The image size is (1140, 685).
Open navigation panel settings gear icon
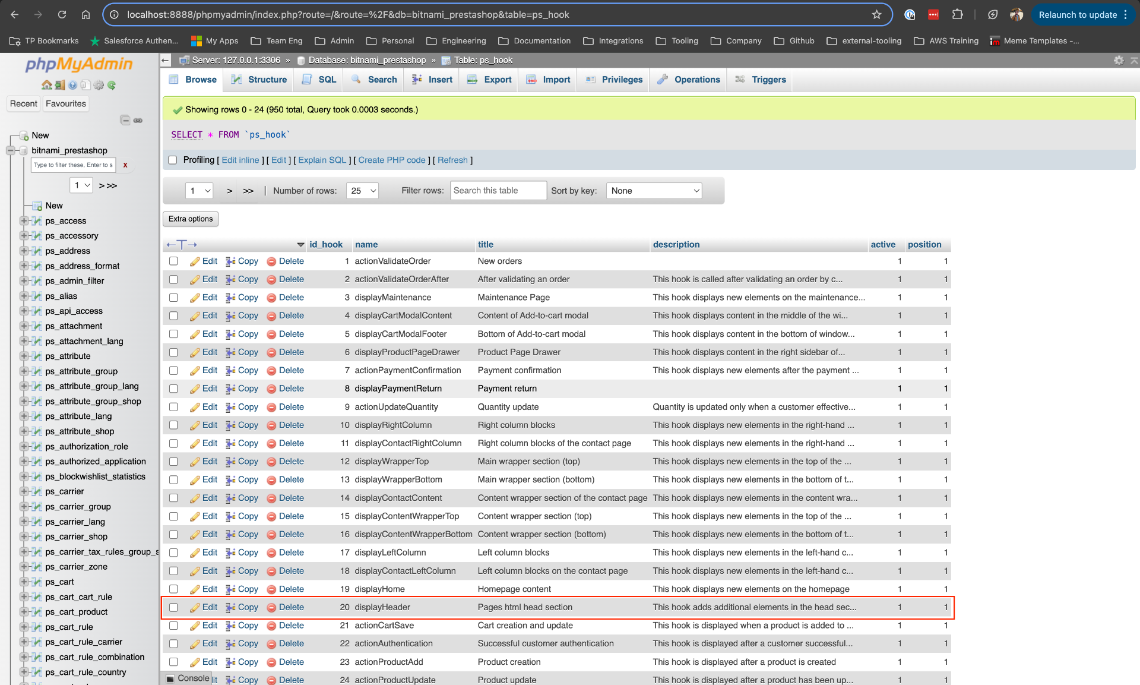coord(99,85)
